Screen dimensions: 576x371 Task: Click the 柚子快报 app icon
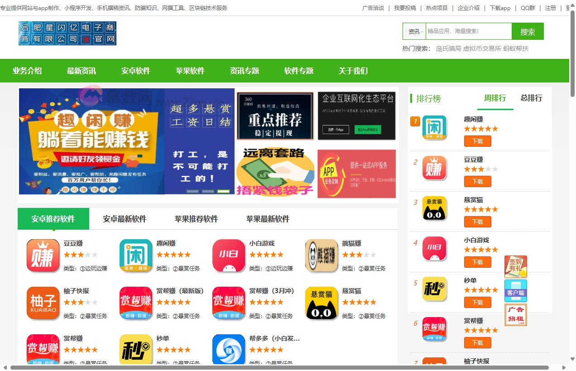pyautogui.click(x=43, y=303)
